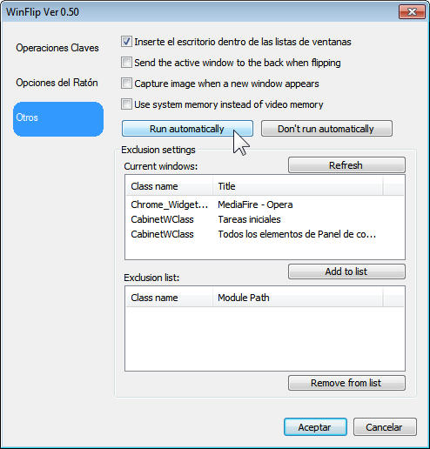Confirm settings with Aceptar
This screenshot has width=430, height=449.
coord(315,427)
